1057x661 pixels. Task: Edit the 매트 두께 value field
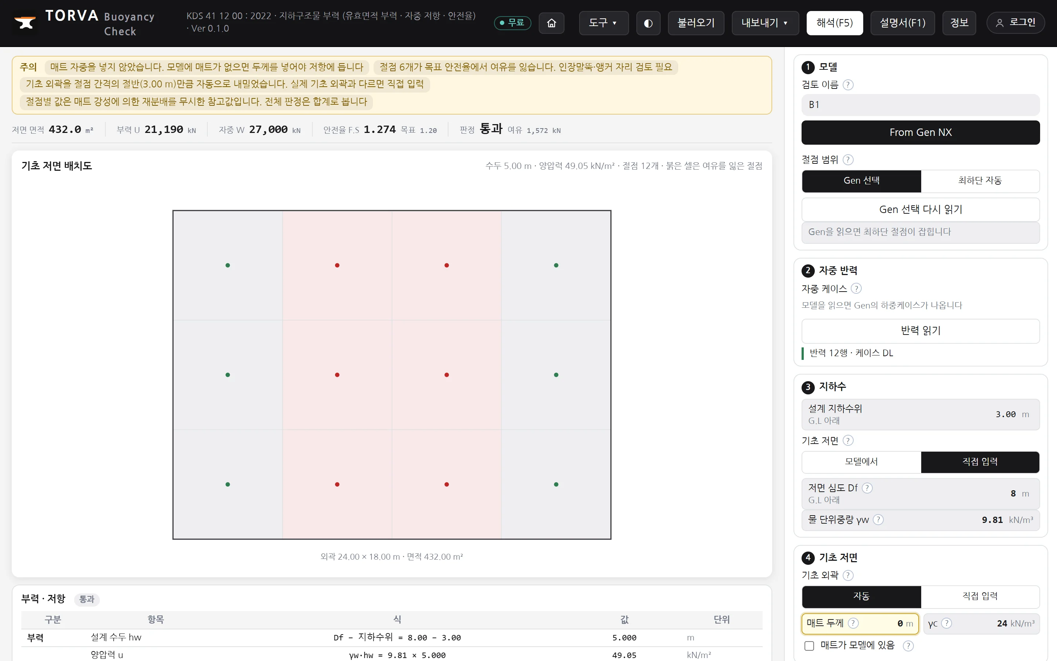pos(860,624)
